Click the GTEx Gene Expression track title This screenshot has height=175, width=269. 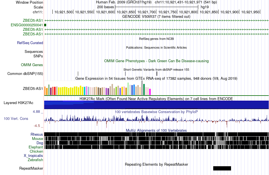156,78
